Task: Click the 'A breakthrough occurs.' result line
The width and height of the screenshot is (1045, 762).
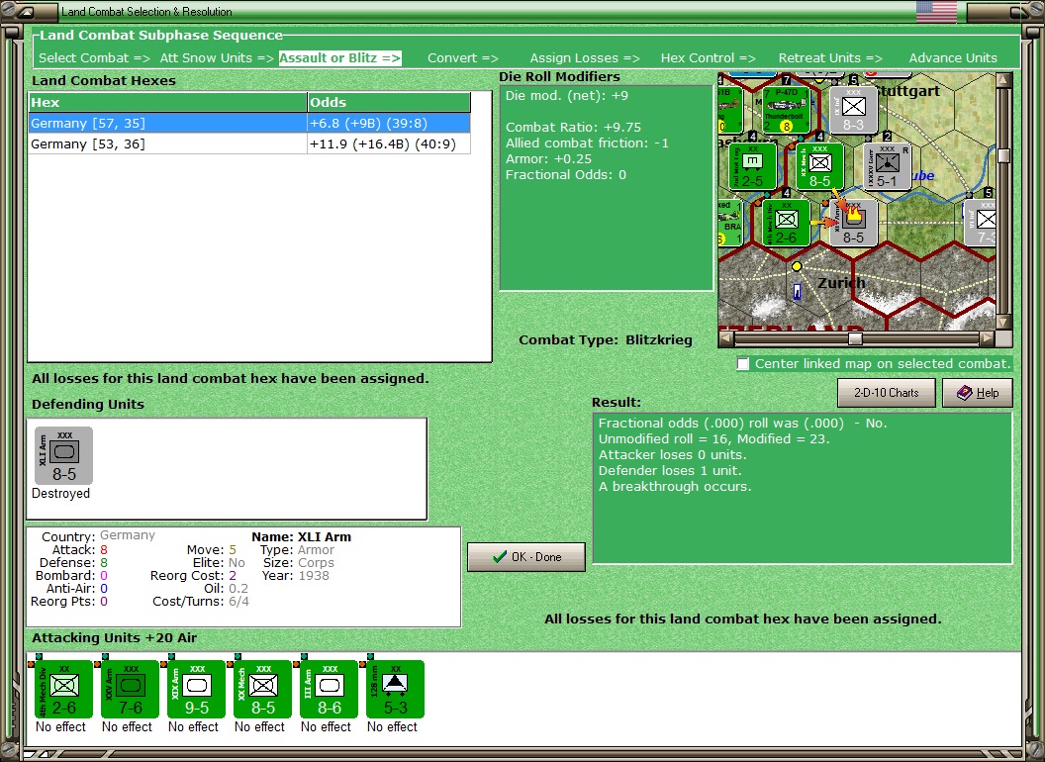Action: click(x=675, y=487)
